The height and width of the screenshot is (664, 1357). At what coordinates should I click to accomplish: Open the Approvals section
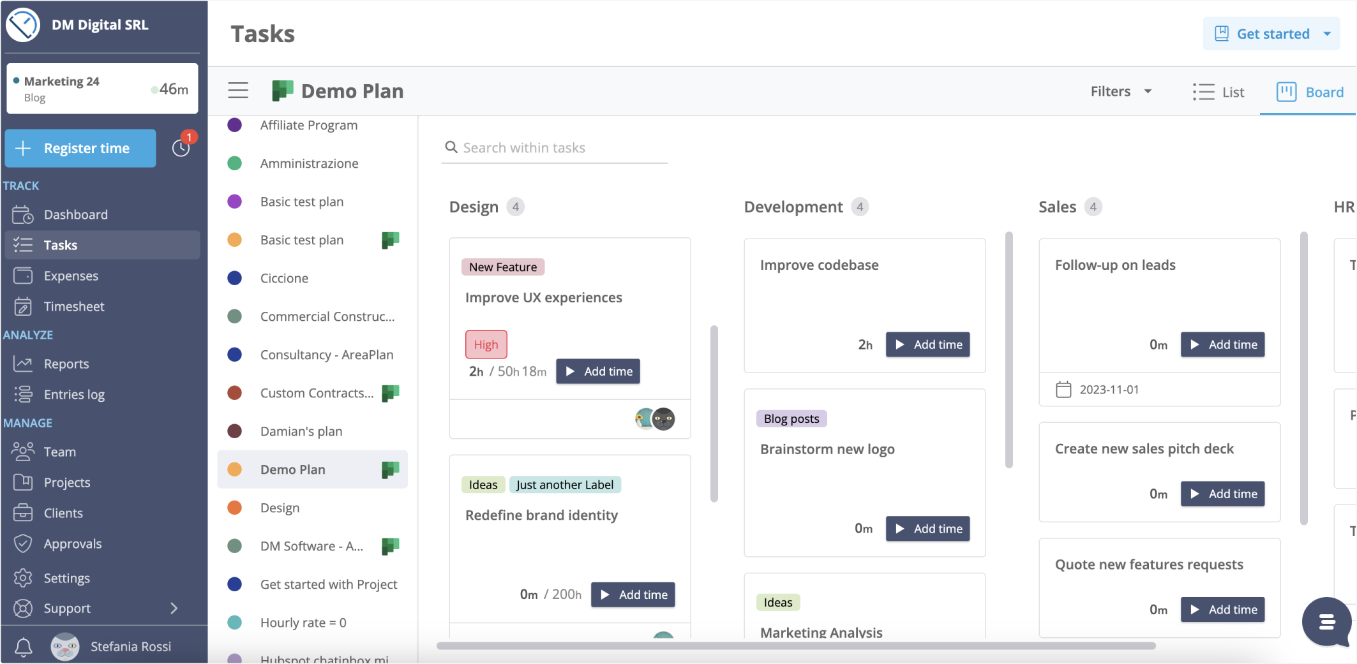[73, 543]
